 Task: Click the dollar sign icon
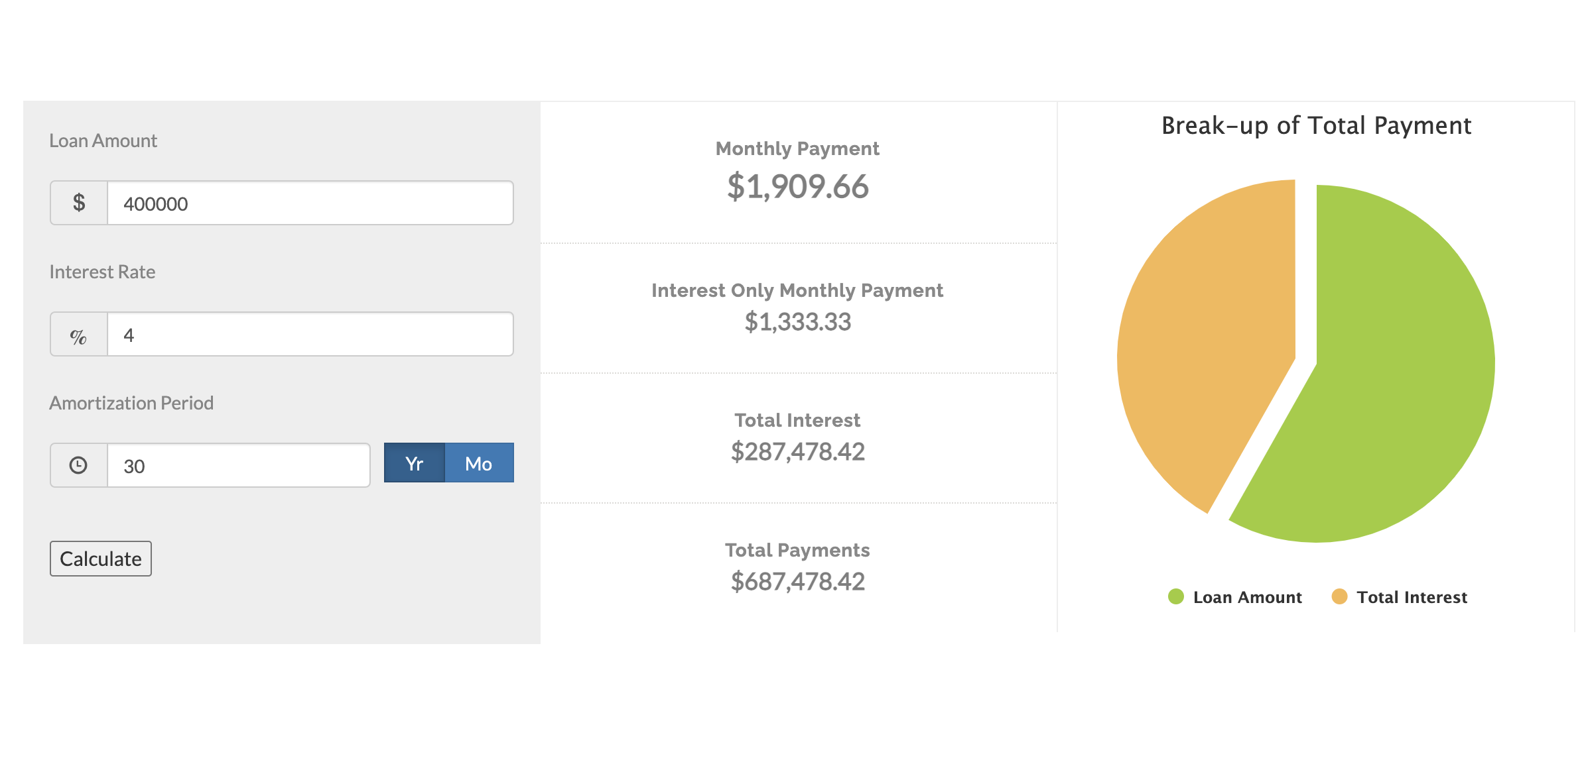coord(79,203)
